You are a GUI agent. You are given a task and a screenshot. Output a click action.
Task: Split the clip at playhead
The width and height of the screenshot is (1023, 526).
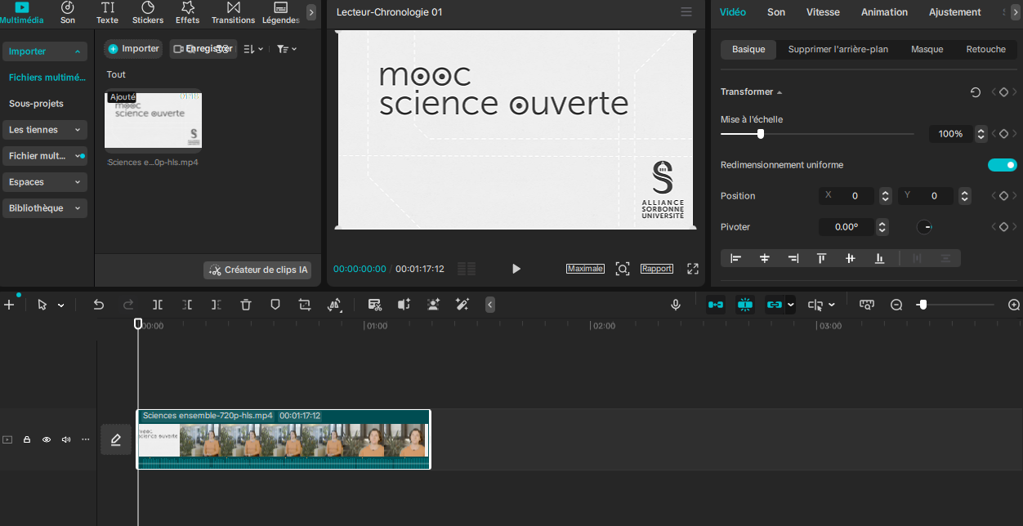tap(158, 305)
